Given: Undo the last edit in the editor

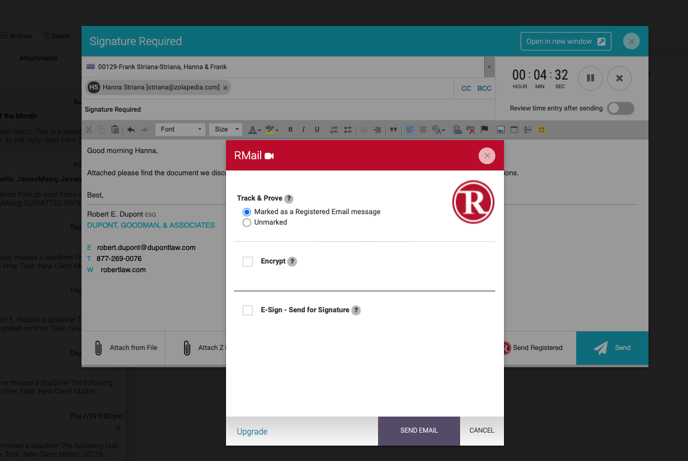Looking at the screenshot, I should (x=131, y=130).
